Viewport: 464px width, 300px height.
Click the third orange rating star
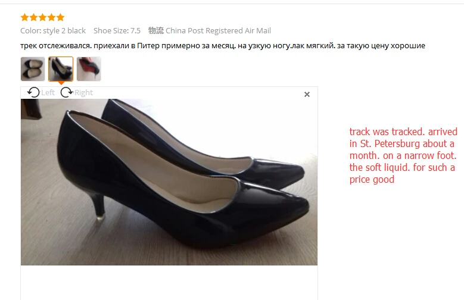click(x=43, y=17)
